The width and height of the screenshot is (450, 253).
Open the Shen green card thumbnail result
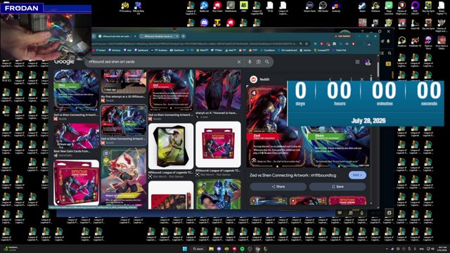tap(77, 91)
